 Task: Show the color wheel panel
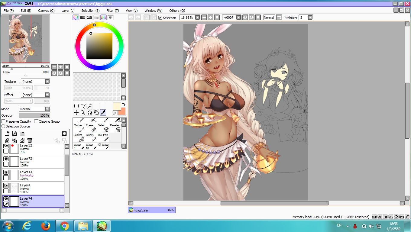[x=76, y=18]
